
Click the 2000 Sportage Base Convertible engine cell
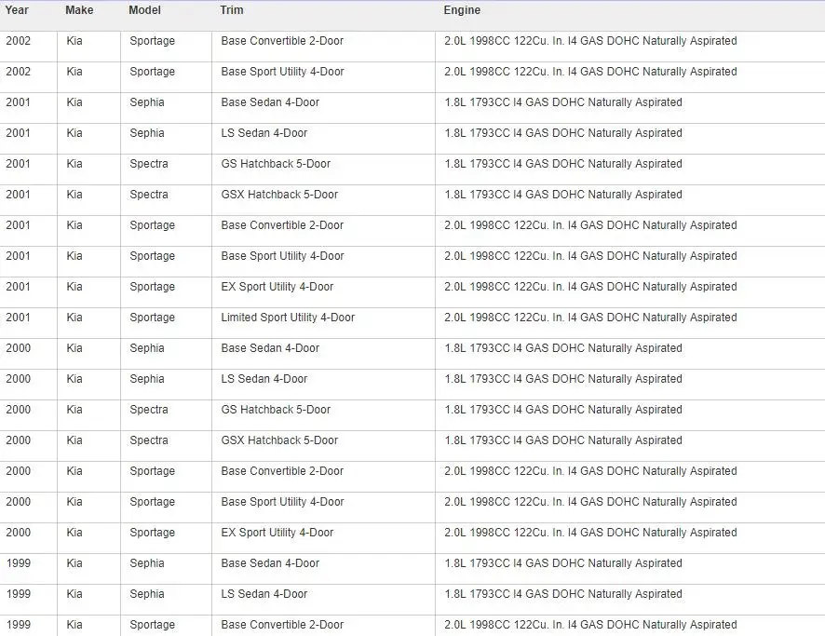click(x=629, y=471)
